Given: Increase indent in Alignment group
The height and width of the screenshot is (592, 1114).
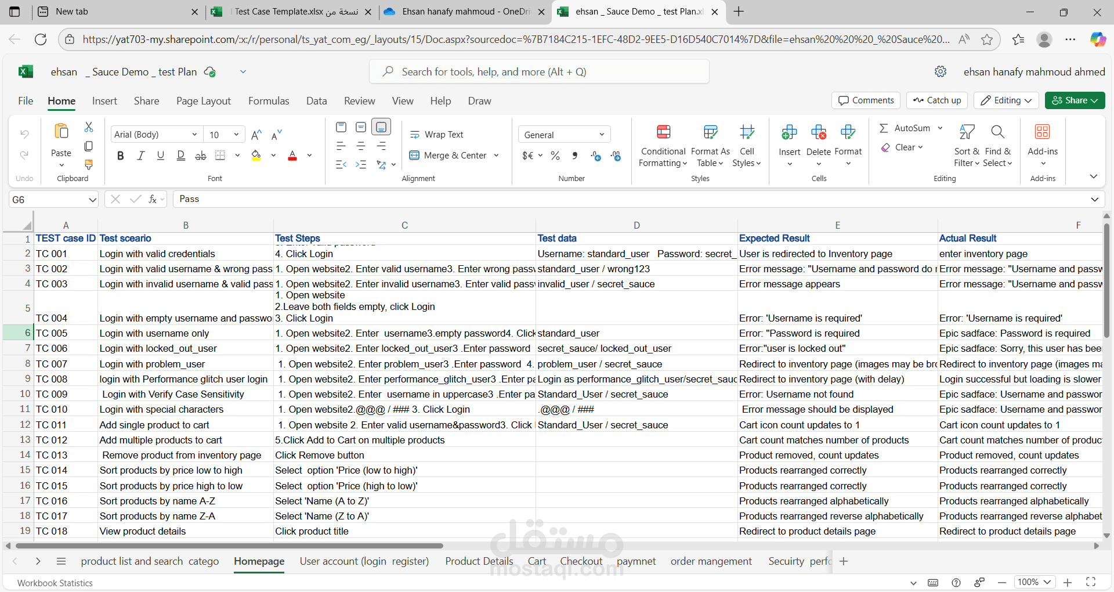Looking at the screenshot, I should pyautogui.click(x=361, y=165).
